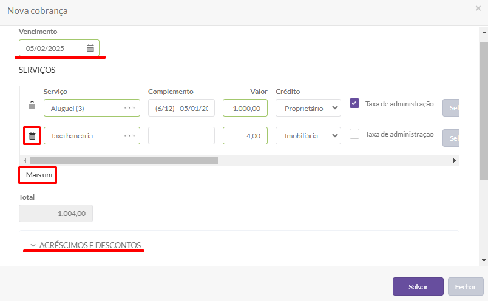The width and height of the screenshot is (488, 301).
Task: Open service lookup dots in Aluguel field
Action: pyautogui.click(x=129, y=108)
